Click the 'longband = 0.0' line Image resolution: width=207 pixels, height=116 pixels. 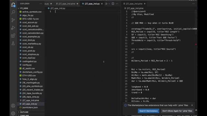coord(139,87)
